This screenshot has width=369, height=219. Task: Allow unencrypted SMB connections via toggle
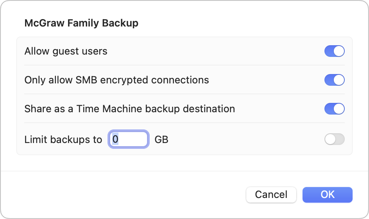pos(334,80)
